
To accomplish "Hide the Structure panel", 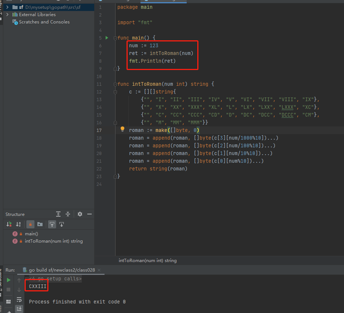I will pos(89,214).
